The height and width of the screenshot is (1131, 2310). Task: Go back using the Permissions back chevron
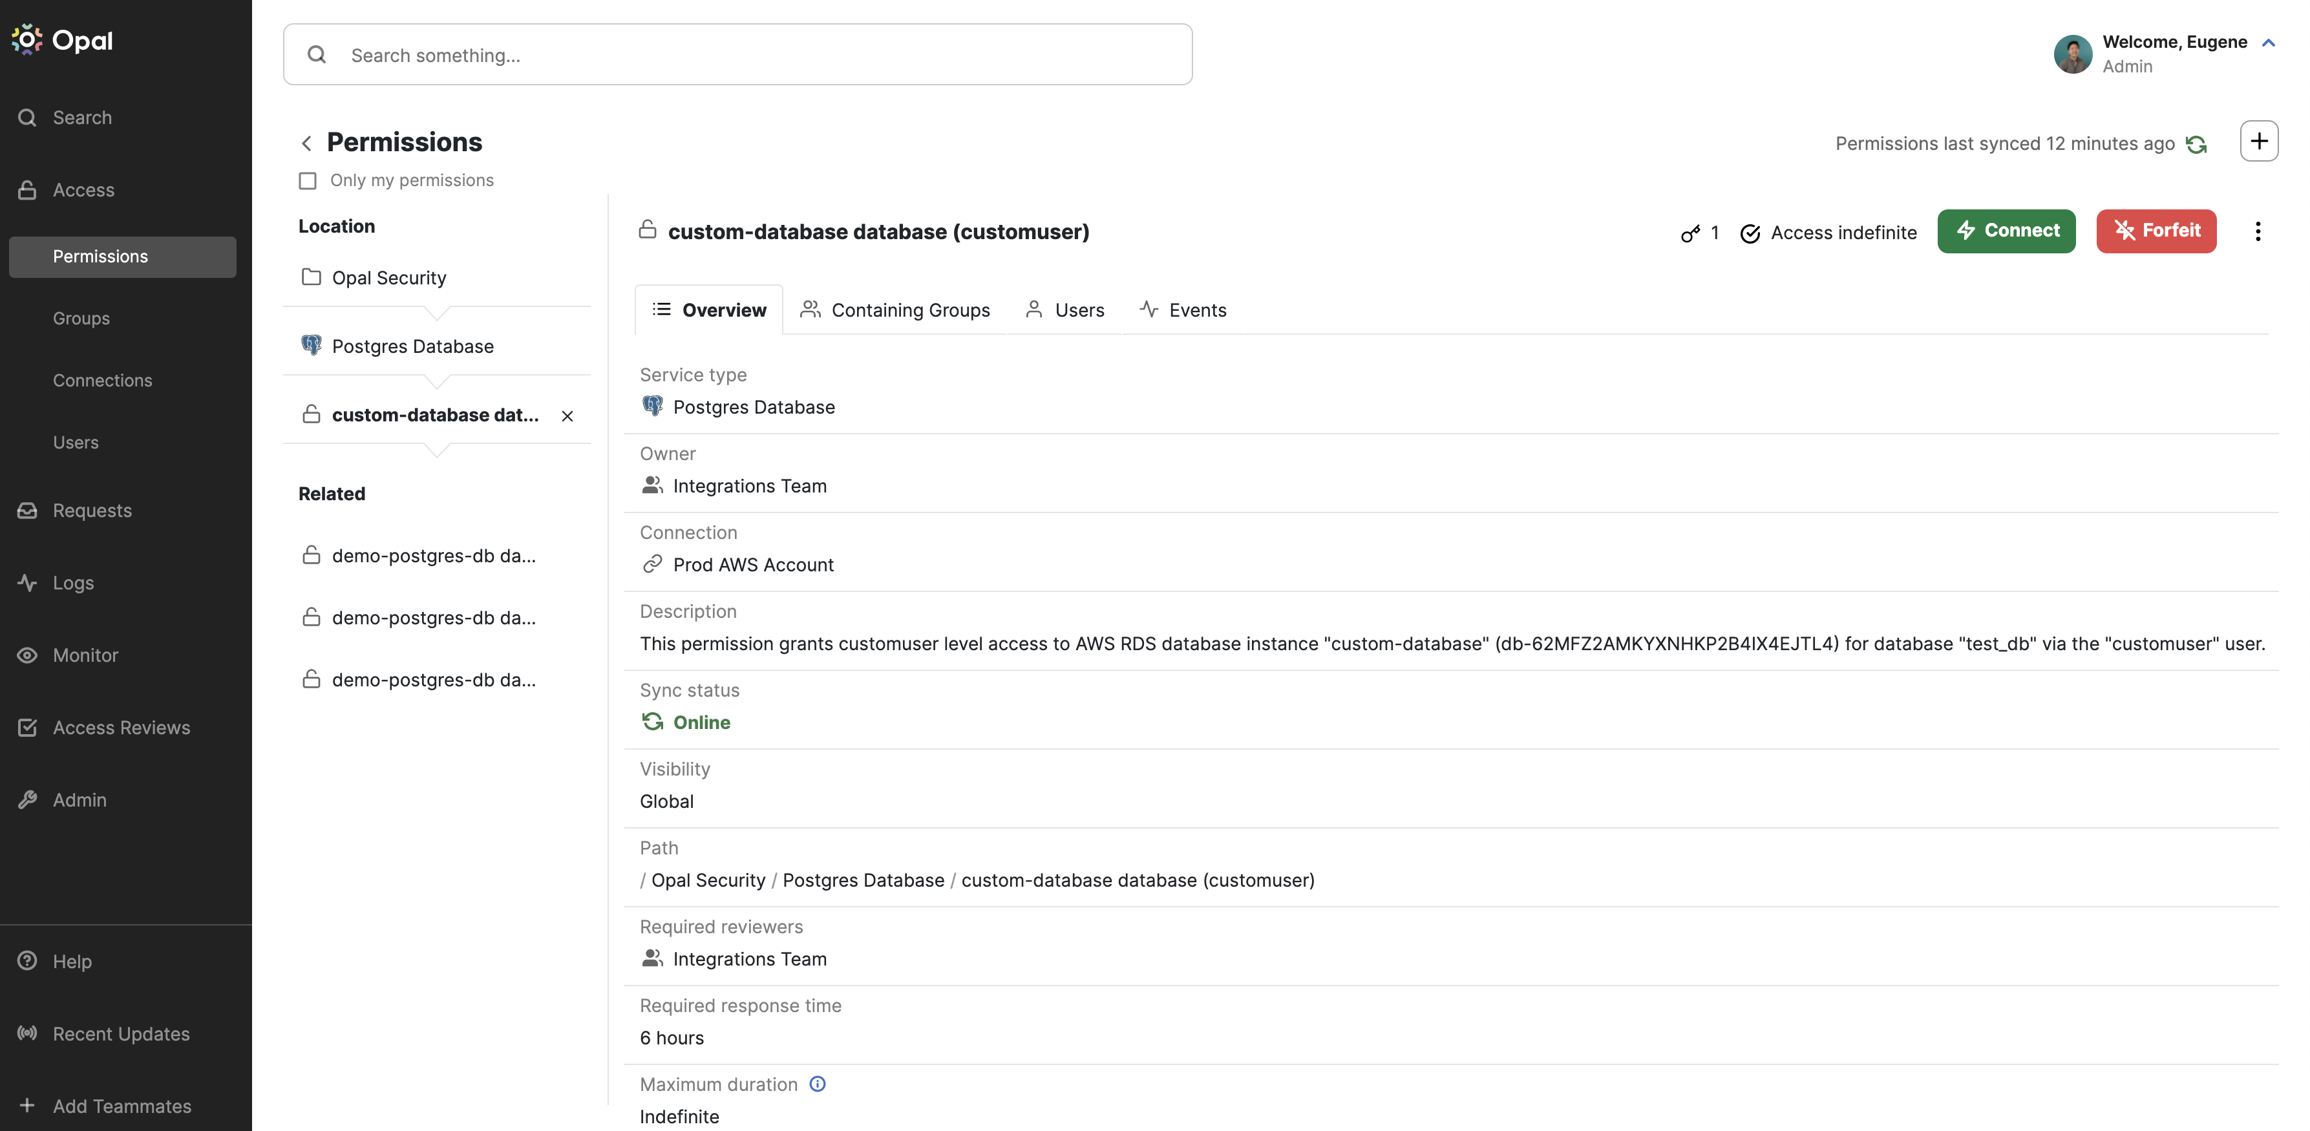coord(306,143)
